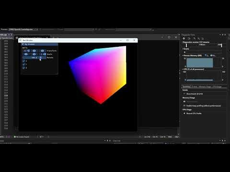Collapse the My Window ImGui panel arrow
Viewport: 230px width, 172px height.
23,44
